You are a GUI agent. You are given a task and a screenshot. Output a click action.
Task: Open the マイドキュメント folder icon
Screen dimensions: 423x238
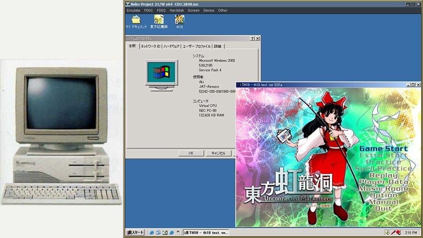(136, 20)
